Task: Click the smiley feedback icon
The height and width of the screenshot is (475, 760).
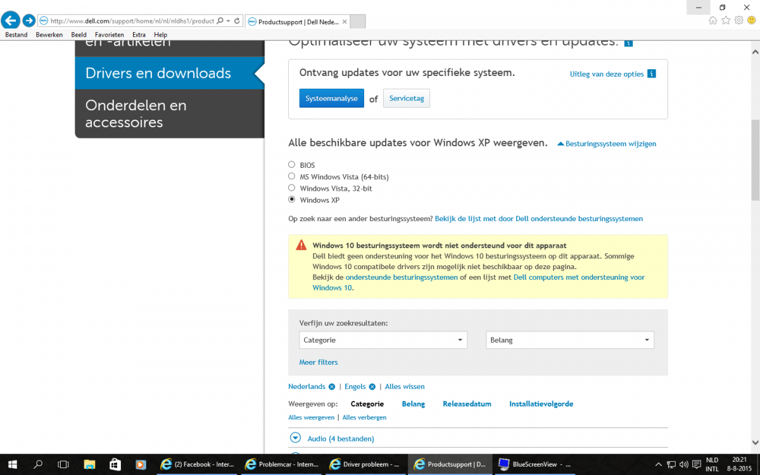Action: [x=751, y=20]
